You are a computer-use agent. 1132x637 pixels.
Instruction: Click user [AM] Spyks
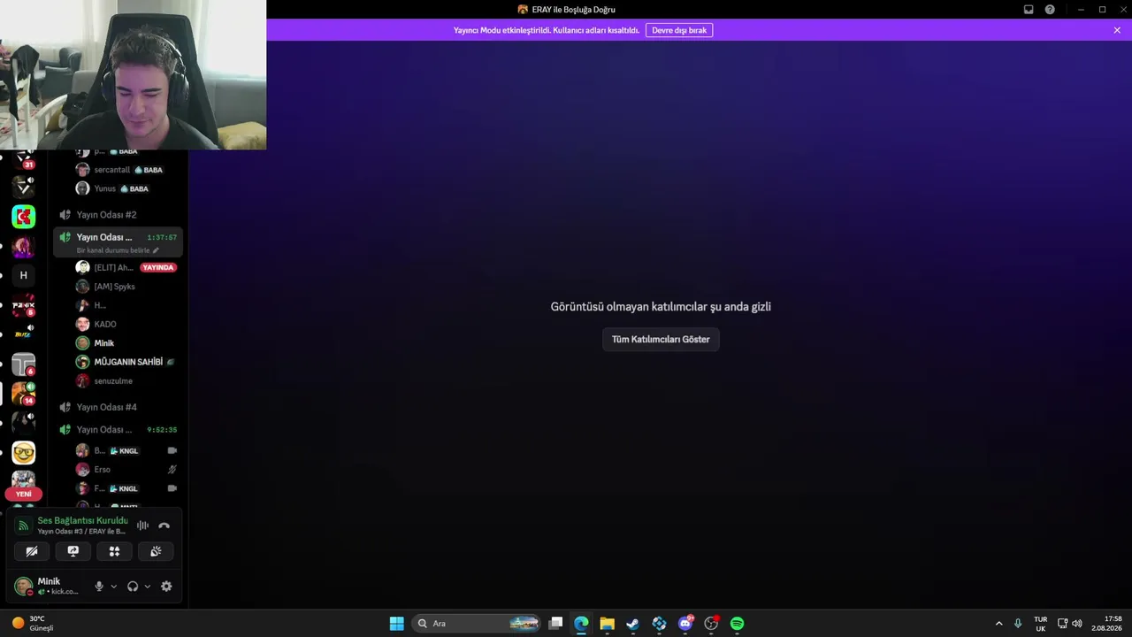point(114,287)
